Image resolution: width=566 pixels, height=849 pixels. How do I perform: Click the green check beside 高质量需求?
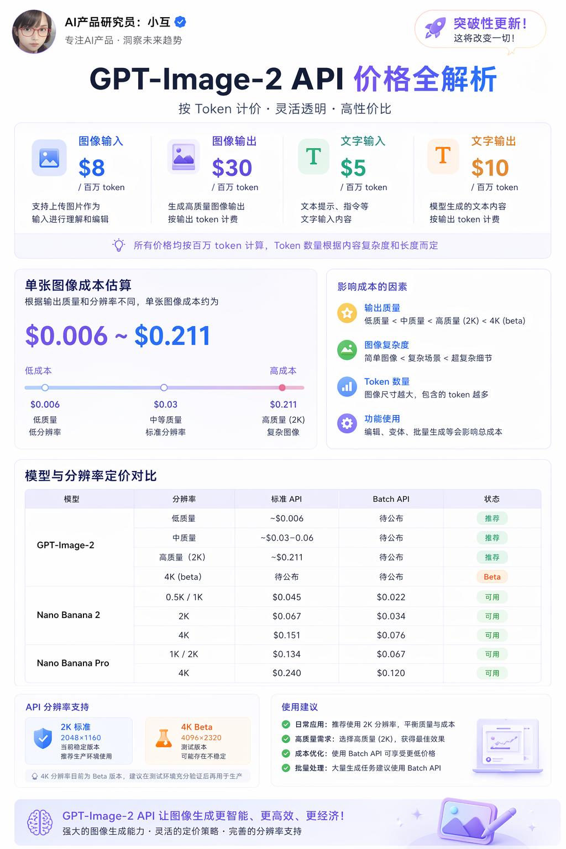(286, 738)
